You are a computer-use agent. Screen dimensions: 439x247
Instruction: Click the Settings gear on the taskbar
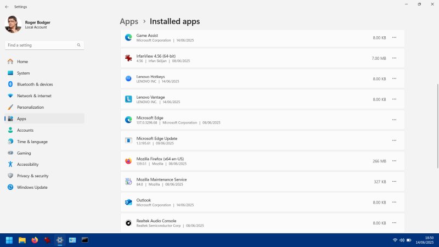60,240
